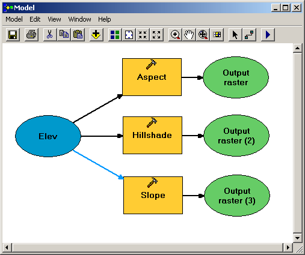Select the Output raster (3) oval
The height and width of the screenshot is (255, 305).
coord(237,196)
